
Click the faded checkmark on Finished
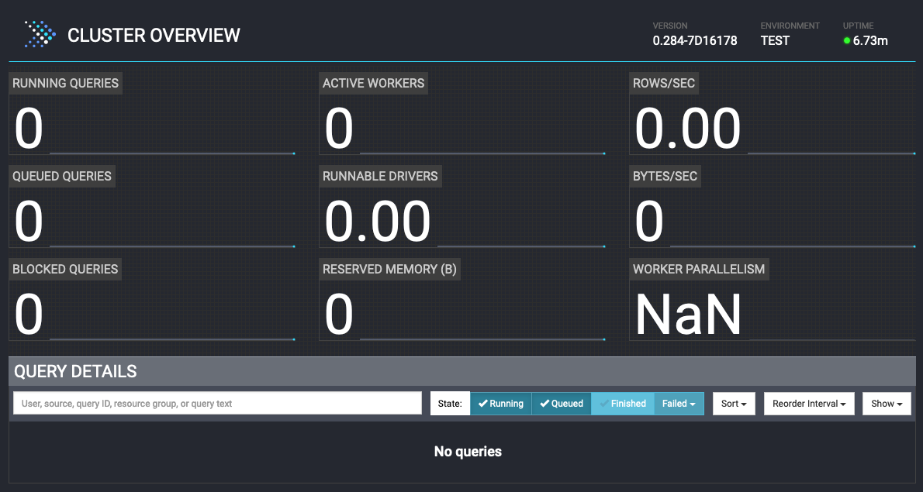pos(604,404)
